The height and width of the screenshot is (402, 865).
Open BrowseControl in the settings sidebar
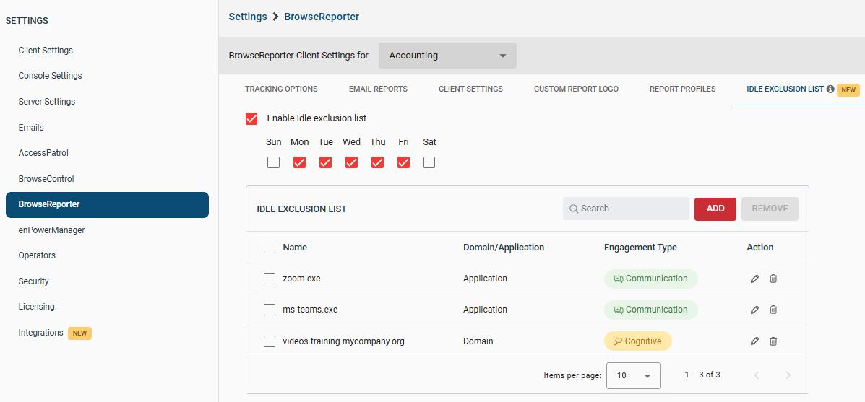coord(46,179)
